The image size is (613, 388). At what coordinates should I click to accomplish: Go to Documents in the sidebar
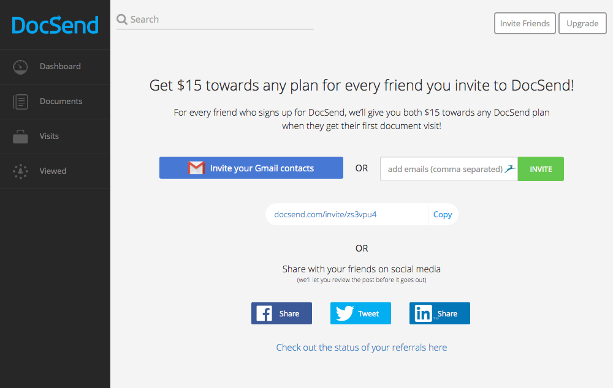(x=61, y=102)
